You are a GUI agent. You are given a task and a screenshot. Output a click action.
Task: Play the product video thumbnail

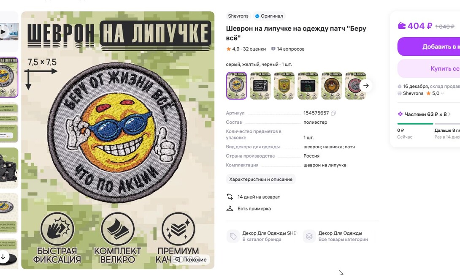(3, 32)
